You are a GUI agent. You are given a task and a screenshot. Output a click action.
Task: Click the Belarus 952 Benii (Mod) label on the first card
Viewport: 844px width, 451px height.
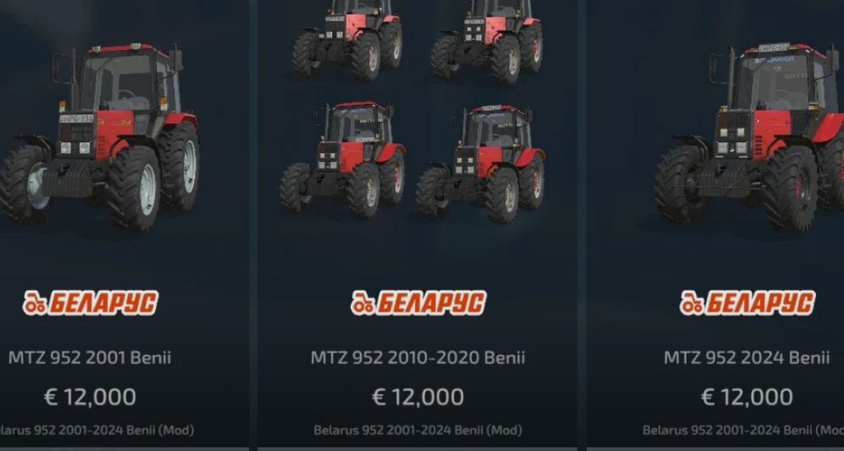[97, 429]
